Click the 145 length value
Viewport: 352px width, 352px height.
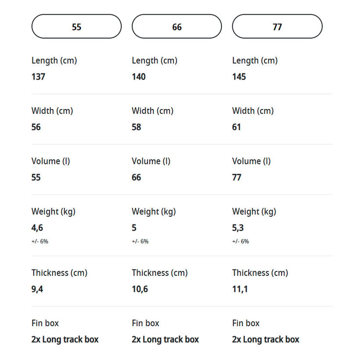tap(239, 77)
